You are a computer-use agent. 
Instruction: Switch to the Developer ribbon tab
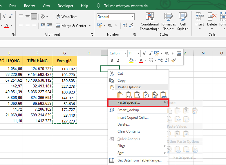66,5
